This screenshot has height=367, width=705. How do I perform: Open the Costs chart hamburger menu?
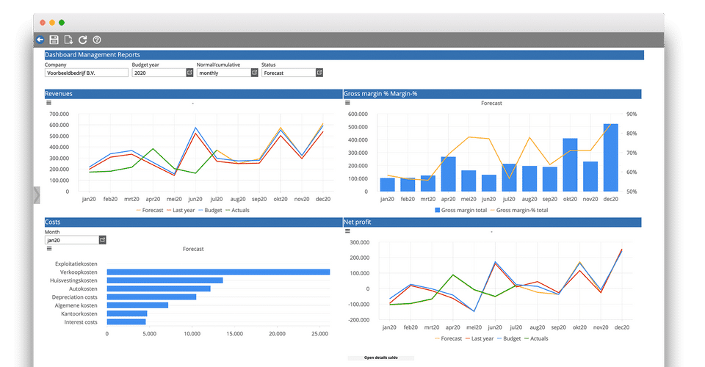tap(49, 248)
